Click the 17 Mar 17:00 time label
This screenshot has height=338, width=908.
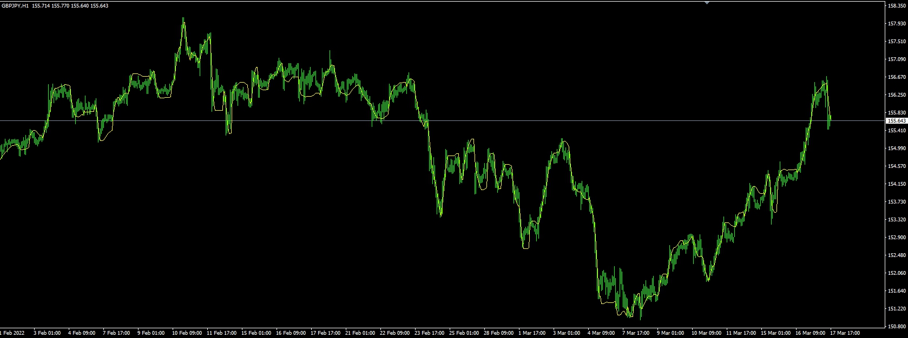845,333
